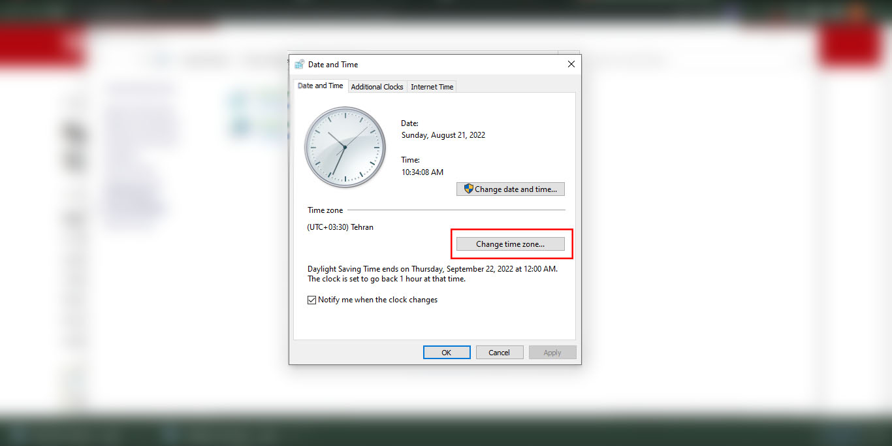Click the shield icon on Change date button

[468, 189]
